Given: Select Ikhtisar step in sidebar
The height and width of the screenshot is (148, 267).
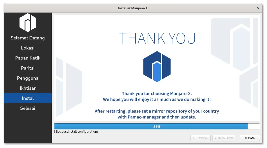Looking at the screenshot, I should (28, 88).
